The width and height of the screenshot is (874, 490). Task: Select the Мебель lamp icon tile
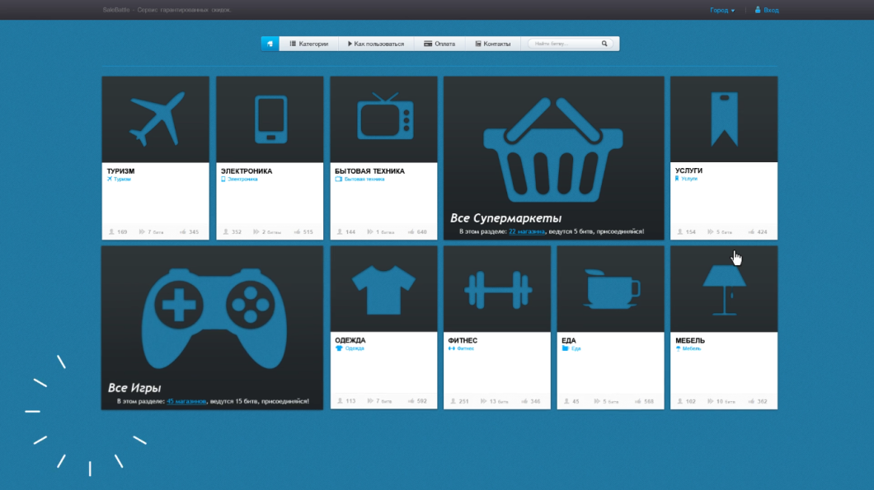tap(723, 289)
